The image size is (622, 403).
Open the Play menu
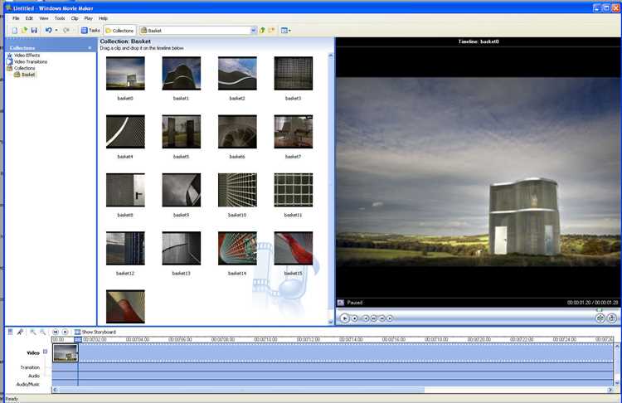89,18
